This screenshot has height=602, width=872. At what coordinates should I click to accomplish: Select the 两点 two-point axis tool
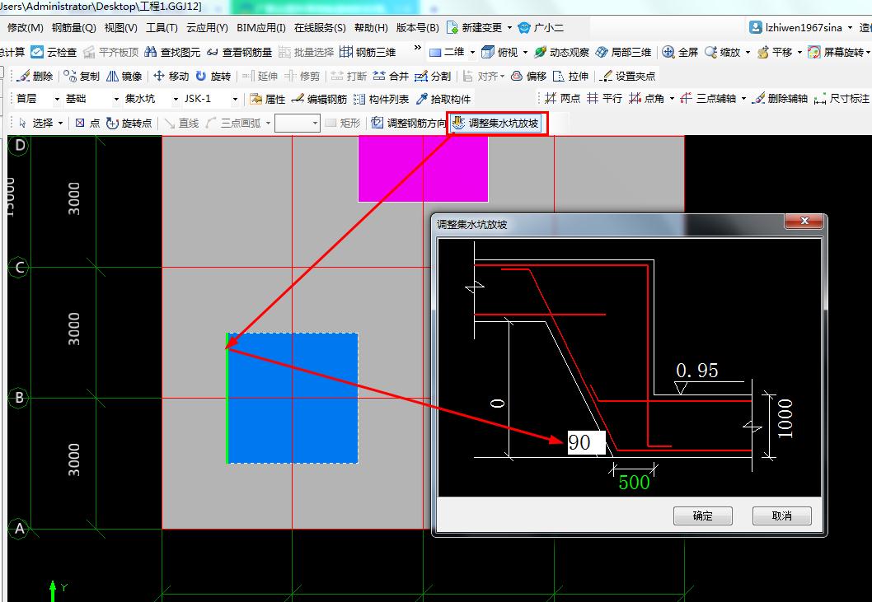[x=562, y=98]
